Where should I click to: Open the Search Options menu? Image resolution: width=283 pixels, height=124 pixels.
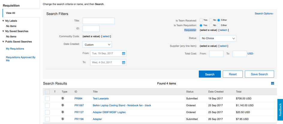click(264, 13)
